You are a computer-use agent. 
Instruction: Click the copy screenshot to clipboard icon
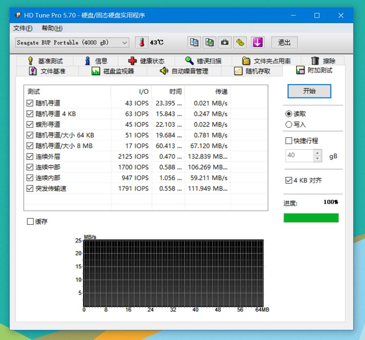point(209,43)
